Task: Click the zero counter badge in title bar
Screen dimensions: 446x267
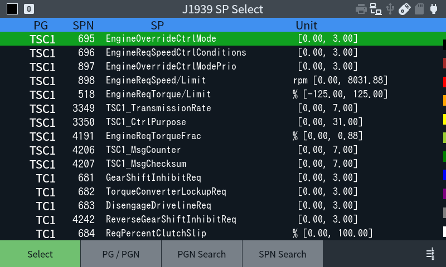Action: pyautogui.click(x=29, y=9)
